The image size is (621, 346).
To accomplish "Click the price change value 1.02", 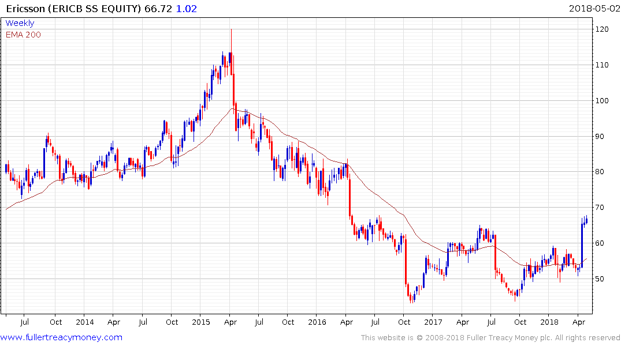I will pyautogui.click(x=186, y=9).
